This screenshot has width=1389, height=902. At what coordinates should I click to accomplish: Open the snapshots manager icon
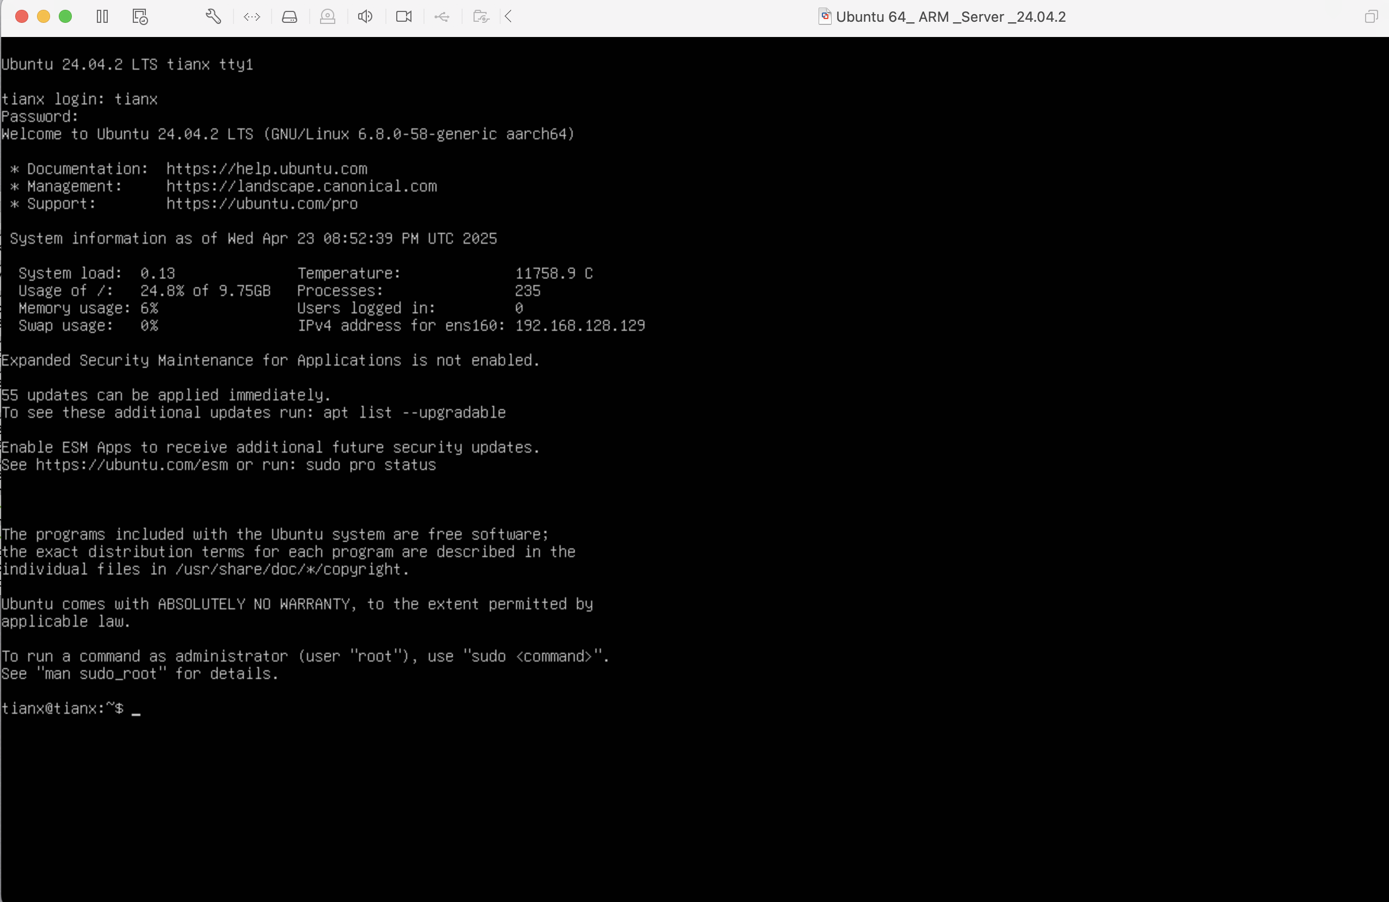(140, 16)
